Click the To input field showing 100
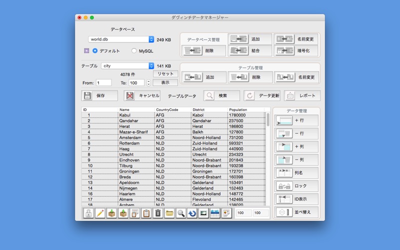This screenshot has height=250, width=400. click(x=136, y=83)
